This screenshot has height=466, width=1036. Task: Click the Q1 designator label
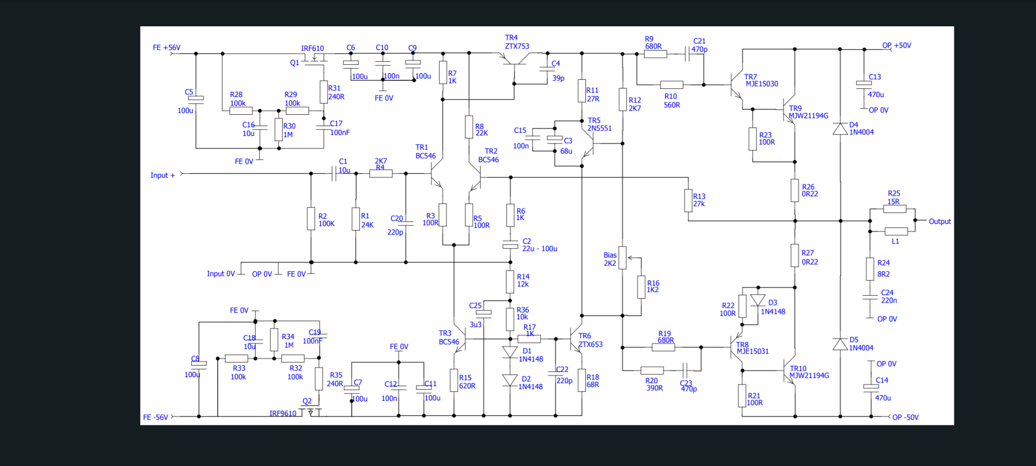coord(294,63)
